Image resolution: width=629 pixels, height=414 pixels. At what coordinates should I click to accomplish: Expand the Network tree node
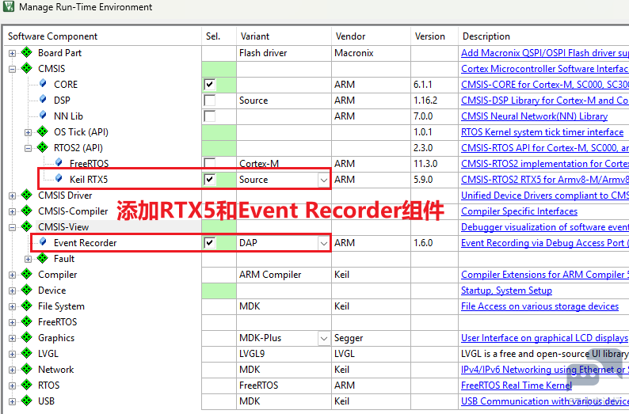point(12,370)
